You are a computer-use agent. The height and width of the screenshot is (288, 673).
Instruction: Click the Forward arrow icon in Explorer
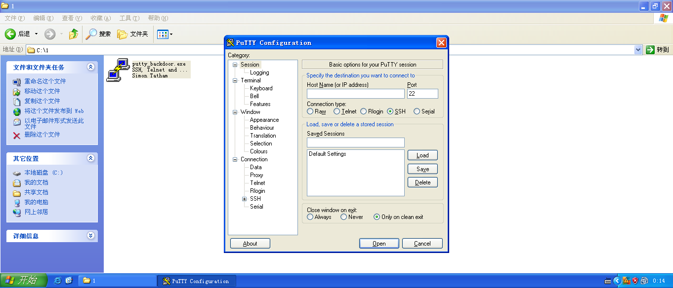50,34
